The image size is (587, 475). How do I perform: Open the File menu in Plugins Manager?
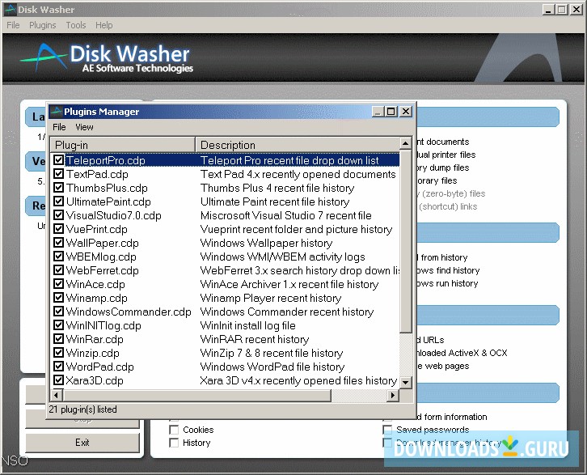(x=59, y=127)
